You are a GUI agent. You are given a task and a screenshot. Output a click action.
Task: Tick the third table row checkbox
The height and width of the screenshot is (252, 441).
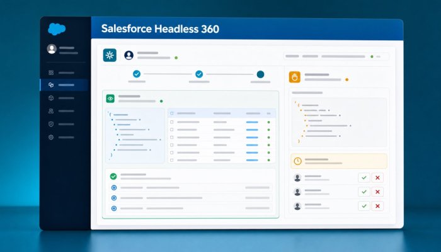(172, 137)
